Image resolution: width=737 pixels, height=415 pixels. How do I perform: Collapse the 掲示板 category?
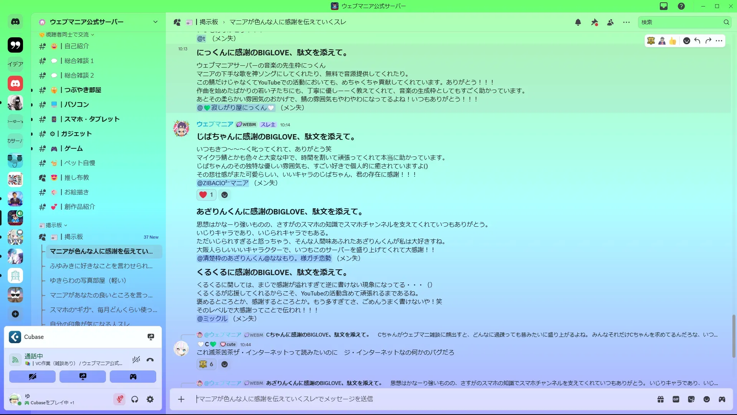[x=54, y=225]
